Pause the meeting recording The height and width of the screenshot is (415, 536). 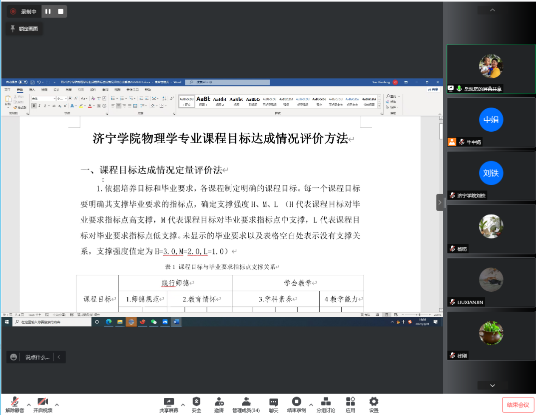click(x=48, y=11)
